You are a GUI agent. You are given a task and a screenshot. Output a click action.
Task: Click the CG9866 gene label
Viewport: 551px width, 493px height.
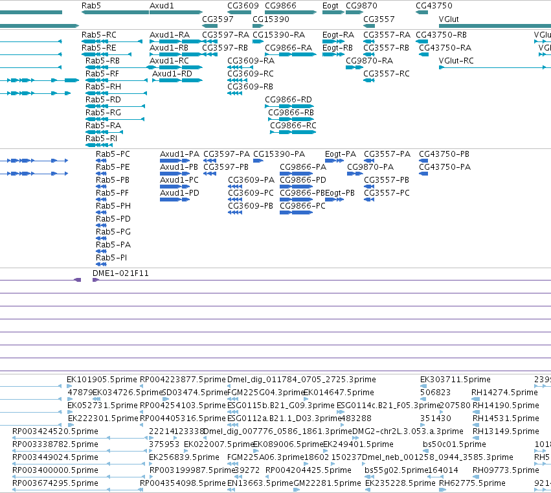coord(280,6)
